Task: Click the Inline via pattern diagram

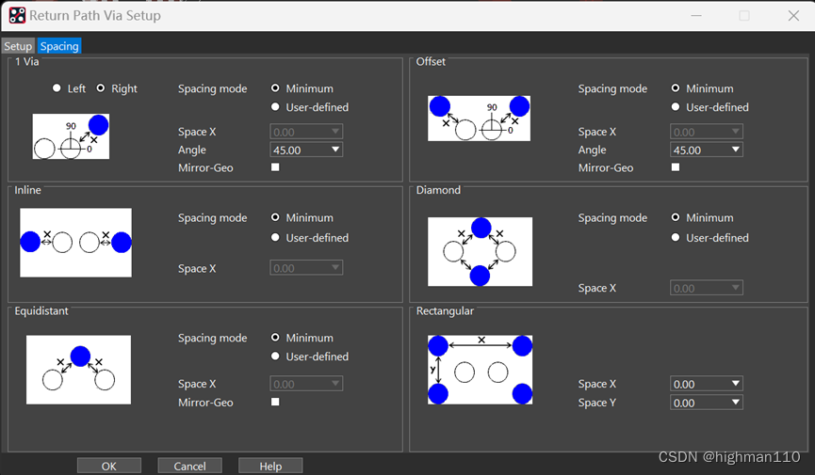Action: click(75, 243)
